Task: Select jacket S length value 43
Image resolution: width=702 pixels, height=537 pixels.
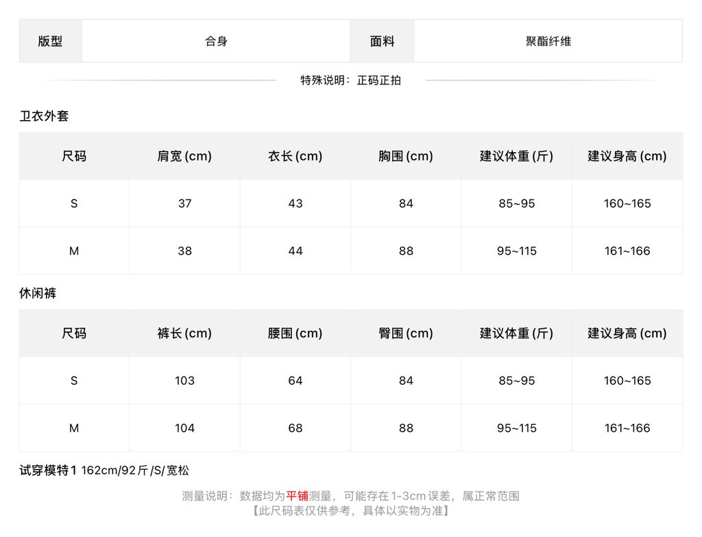Action: point(295,203)
